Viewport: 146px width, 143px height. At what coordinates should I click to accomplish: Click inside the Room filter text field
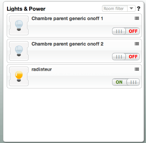coord(115,8)
